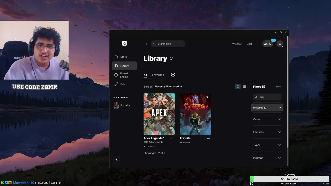Click the Epic Games logo icon
The width and height of the screenshot is (331, 186).
coord(124,44)
